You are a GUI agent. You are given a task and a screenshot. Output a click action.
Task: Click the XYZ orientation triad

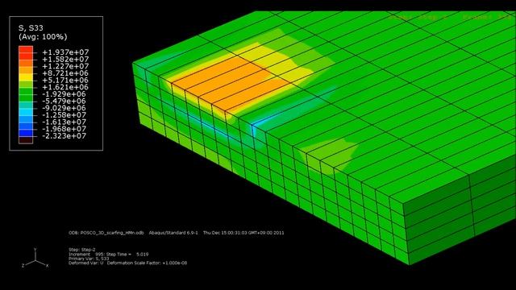(x=35, y=258)
